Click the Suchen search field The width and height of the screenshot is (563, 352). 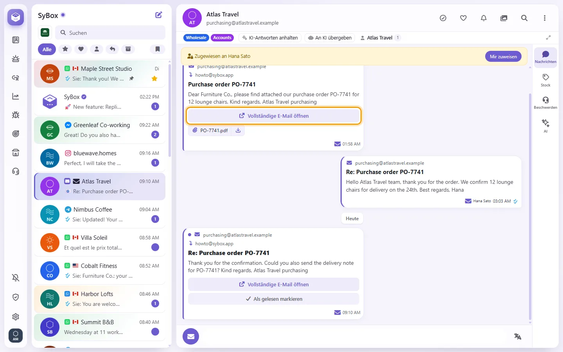[x=110, y=33]
